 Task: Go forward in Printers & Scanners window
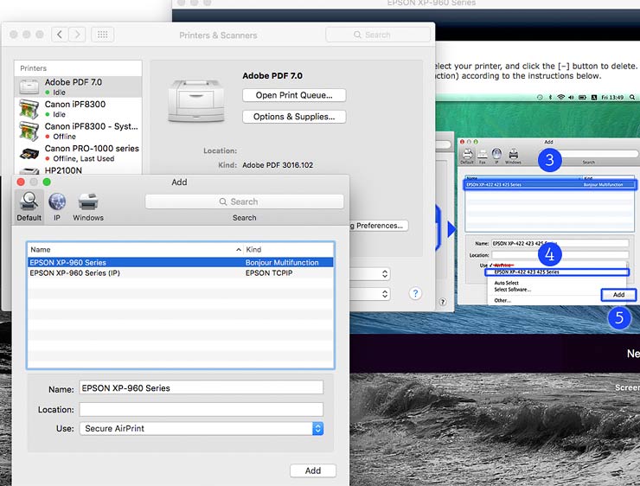pyautogui.click(x=77, y=35)
